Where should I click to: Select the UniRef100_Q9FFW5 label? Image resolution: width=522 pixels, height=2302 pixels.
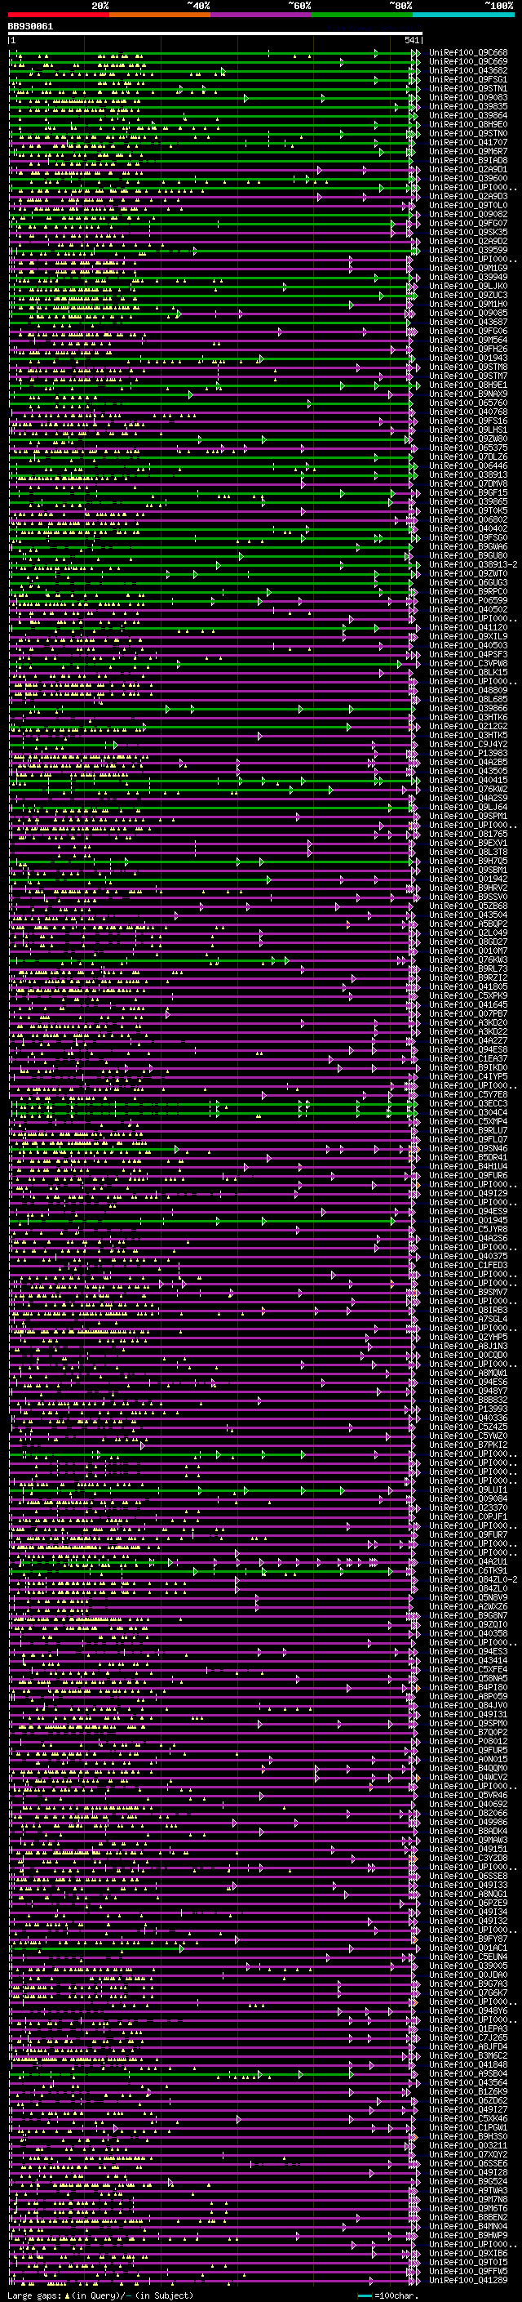click(x=468, y=2271)
